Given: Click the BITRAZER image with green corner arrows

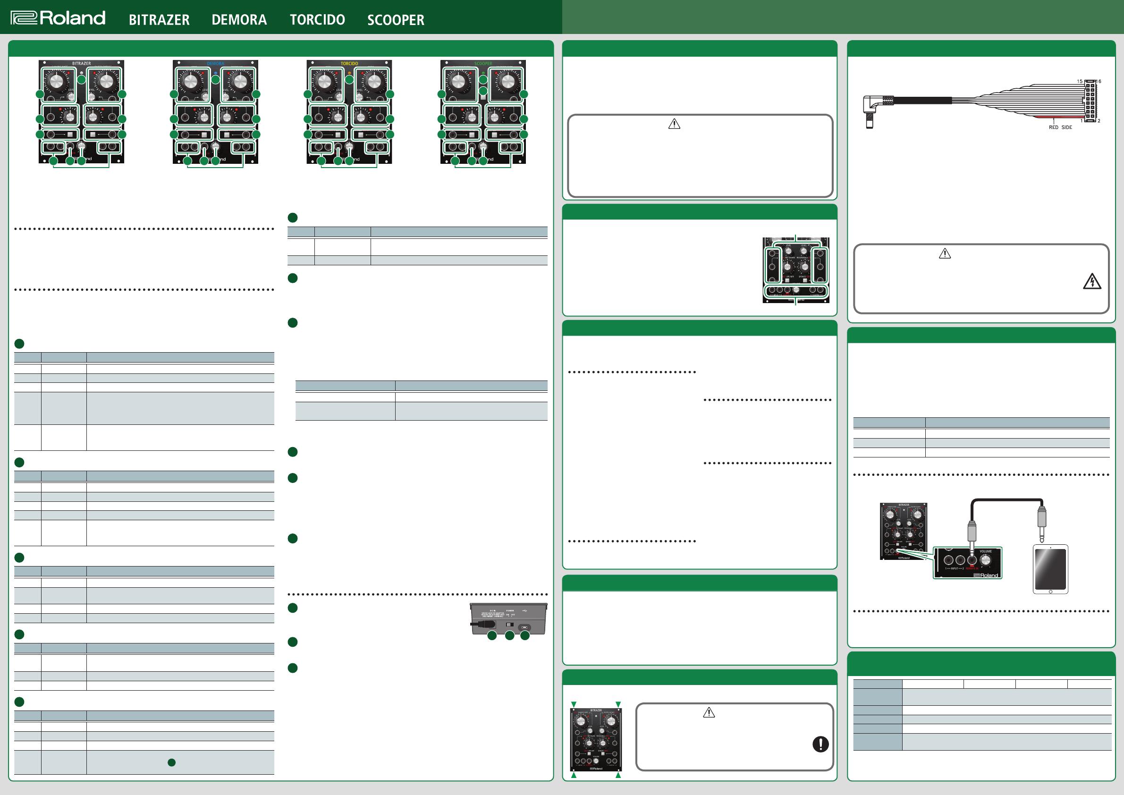Looking at the screenshot, I should (596, 739).
